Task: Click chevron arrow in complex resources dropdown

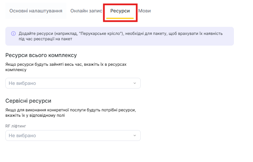Action: 135,83
